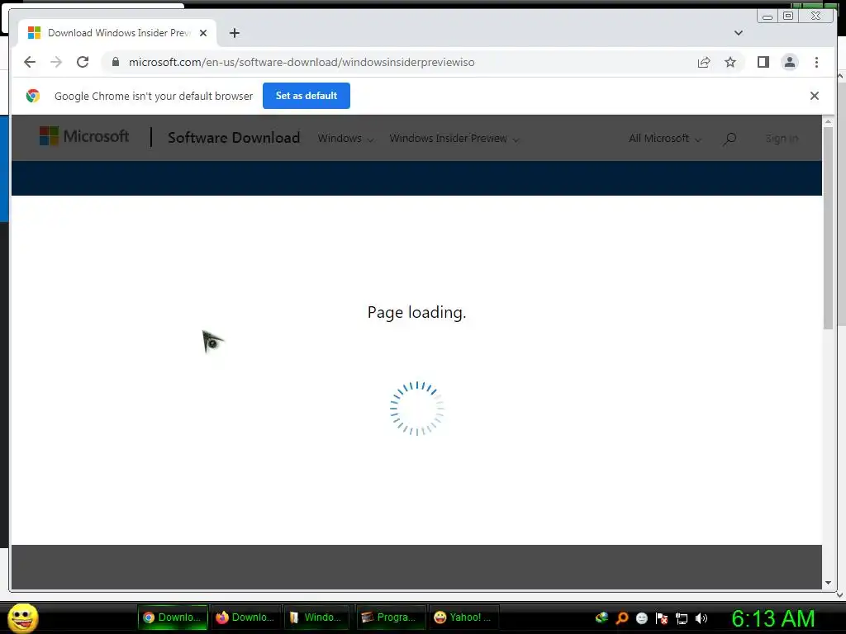The image size is (846, 634).
Task: Click the flag with red X tray icon
Action: coord(662,617)
